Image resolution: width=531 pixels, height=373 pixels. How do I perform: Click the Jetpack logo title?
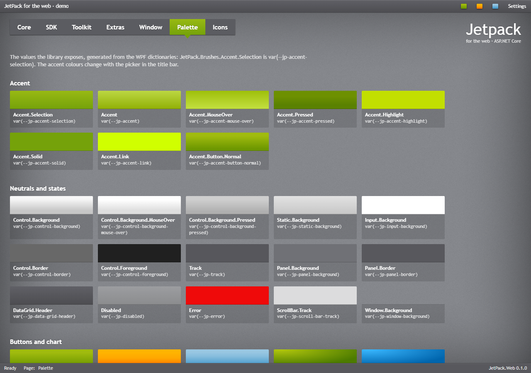tap(493, 29)
